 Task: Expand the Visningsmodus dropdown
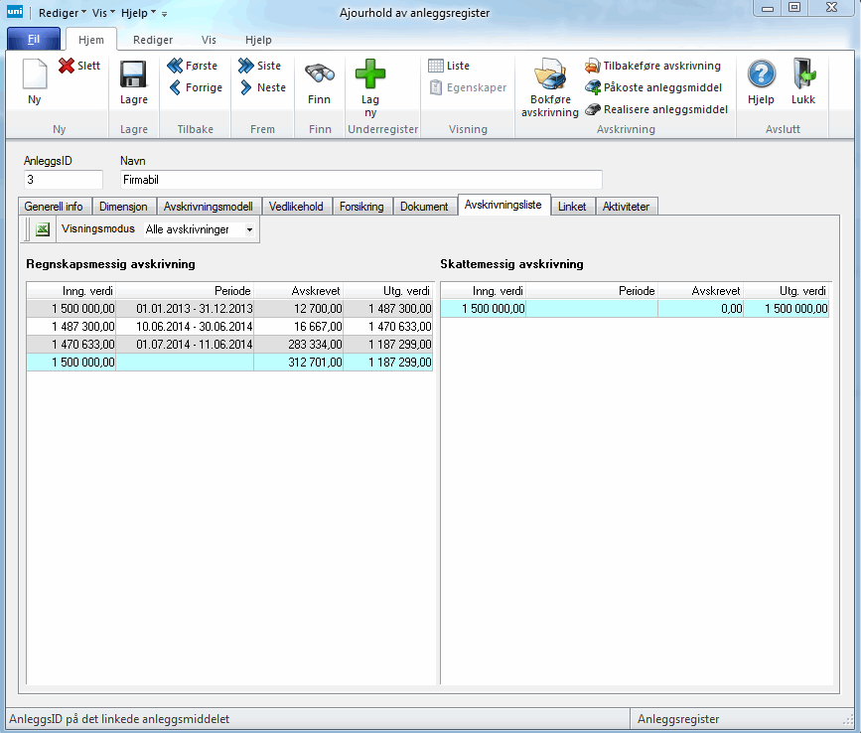click(248, 229)
